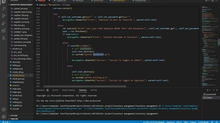Collapse the product_qr folder
This screenshot has width=220, height=123.
coord(17,49)
